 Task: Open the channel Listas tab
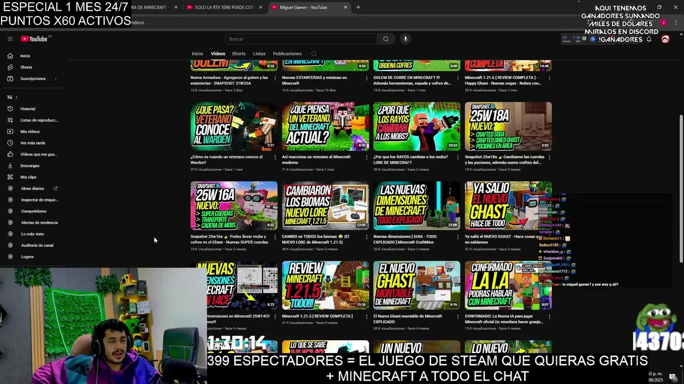(259, 53)
